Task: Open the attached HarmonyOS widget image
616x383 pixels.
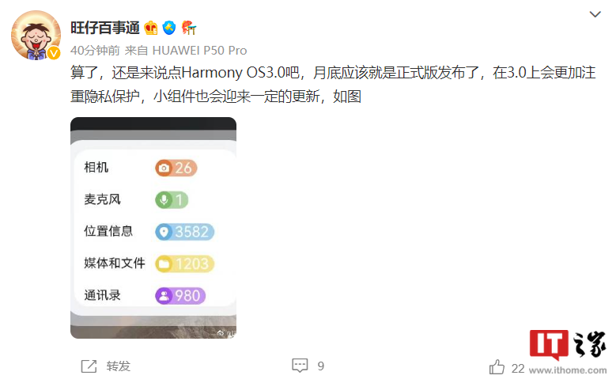Action: (x=153, y=228)
